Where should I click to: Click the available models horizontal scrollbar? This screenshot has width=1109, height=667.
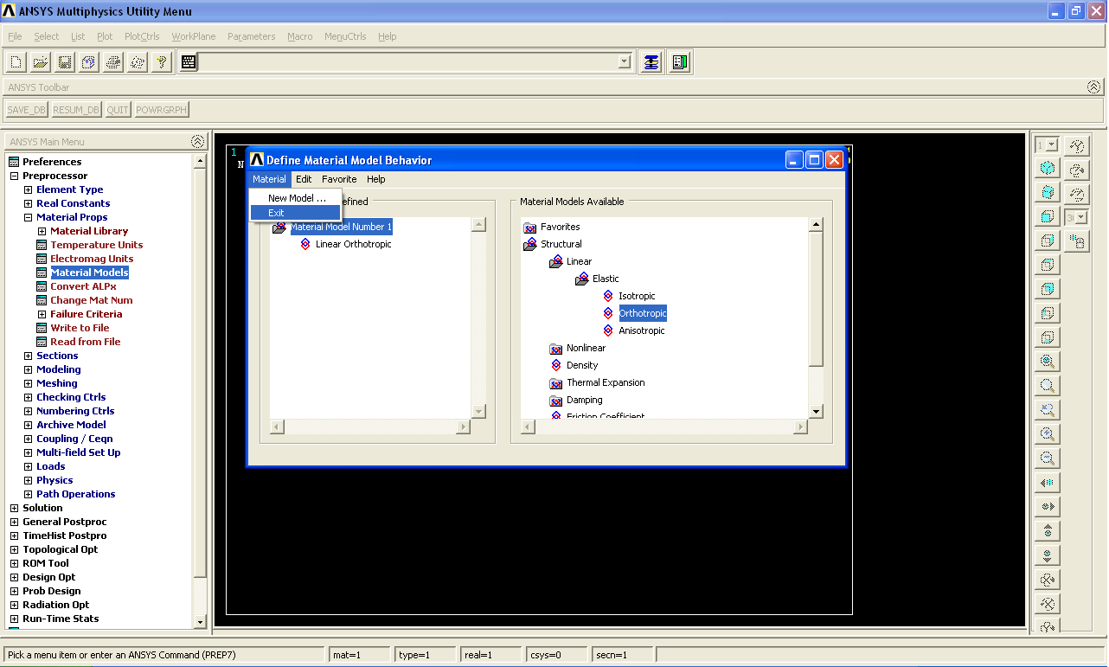click(663, 426)
